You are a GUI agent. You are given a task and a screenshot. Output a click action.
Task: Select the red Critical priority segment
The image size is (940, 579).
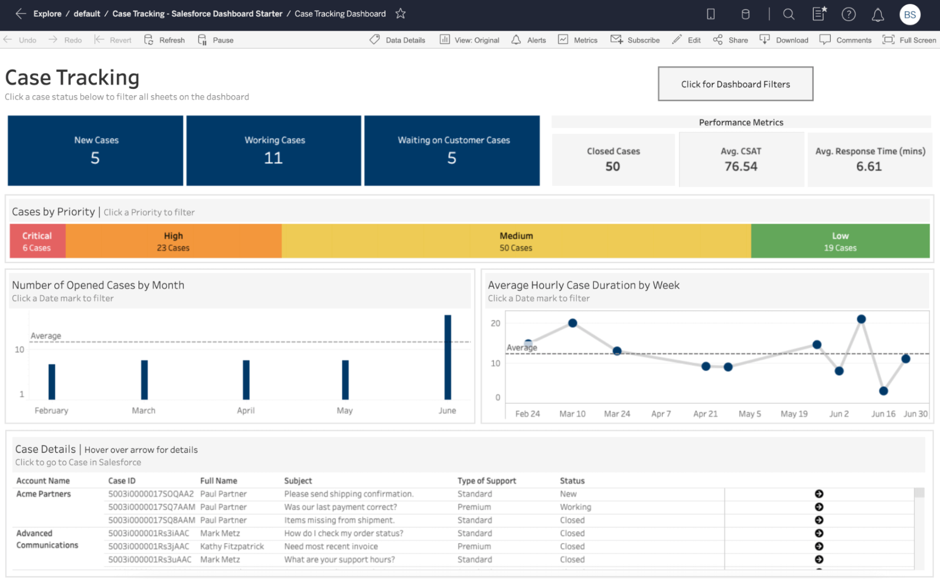pos(38,241)
